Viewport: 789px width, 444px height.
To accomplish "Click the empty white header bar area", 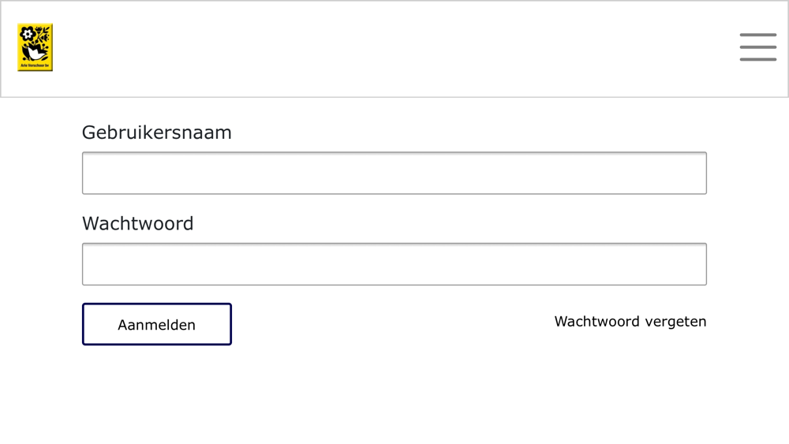I will click(392, 48).
